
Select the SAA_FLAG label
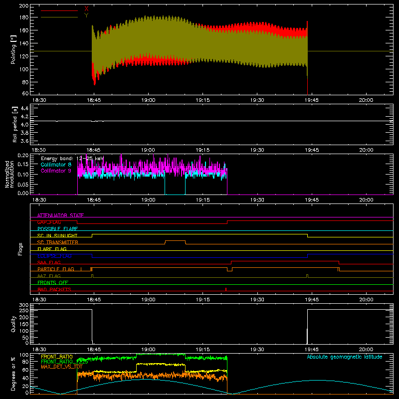click(x=49, y=263)
